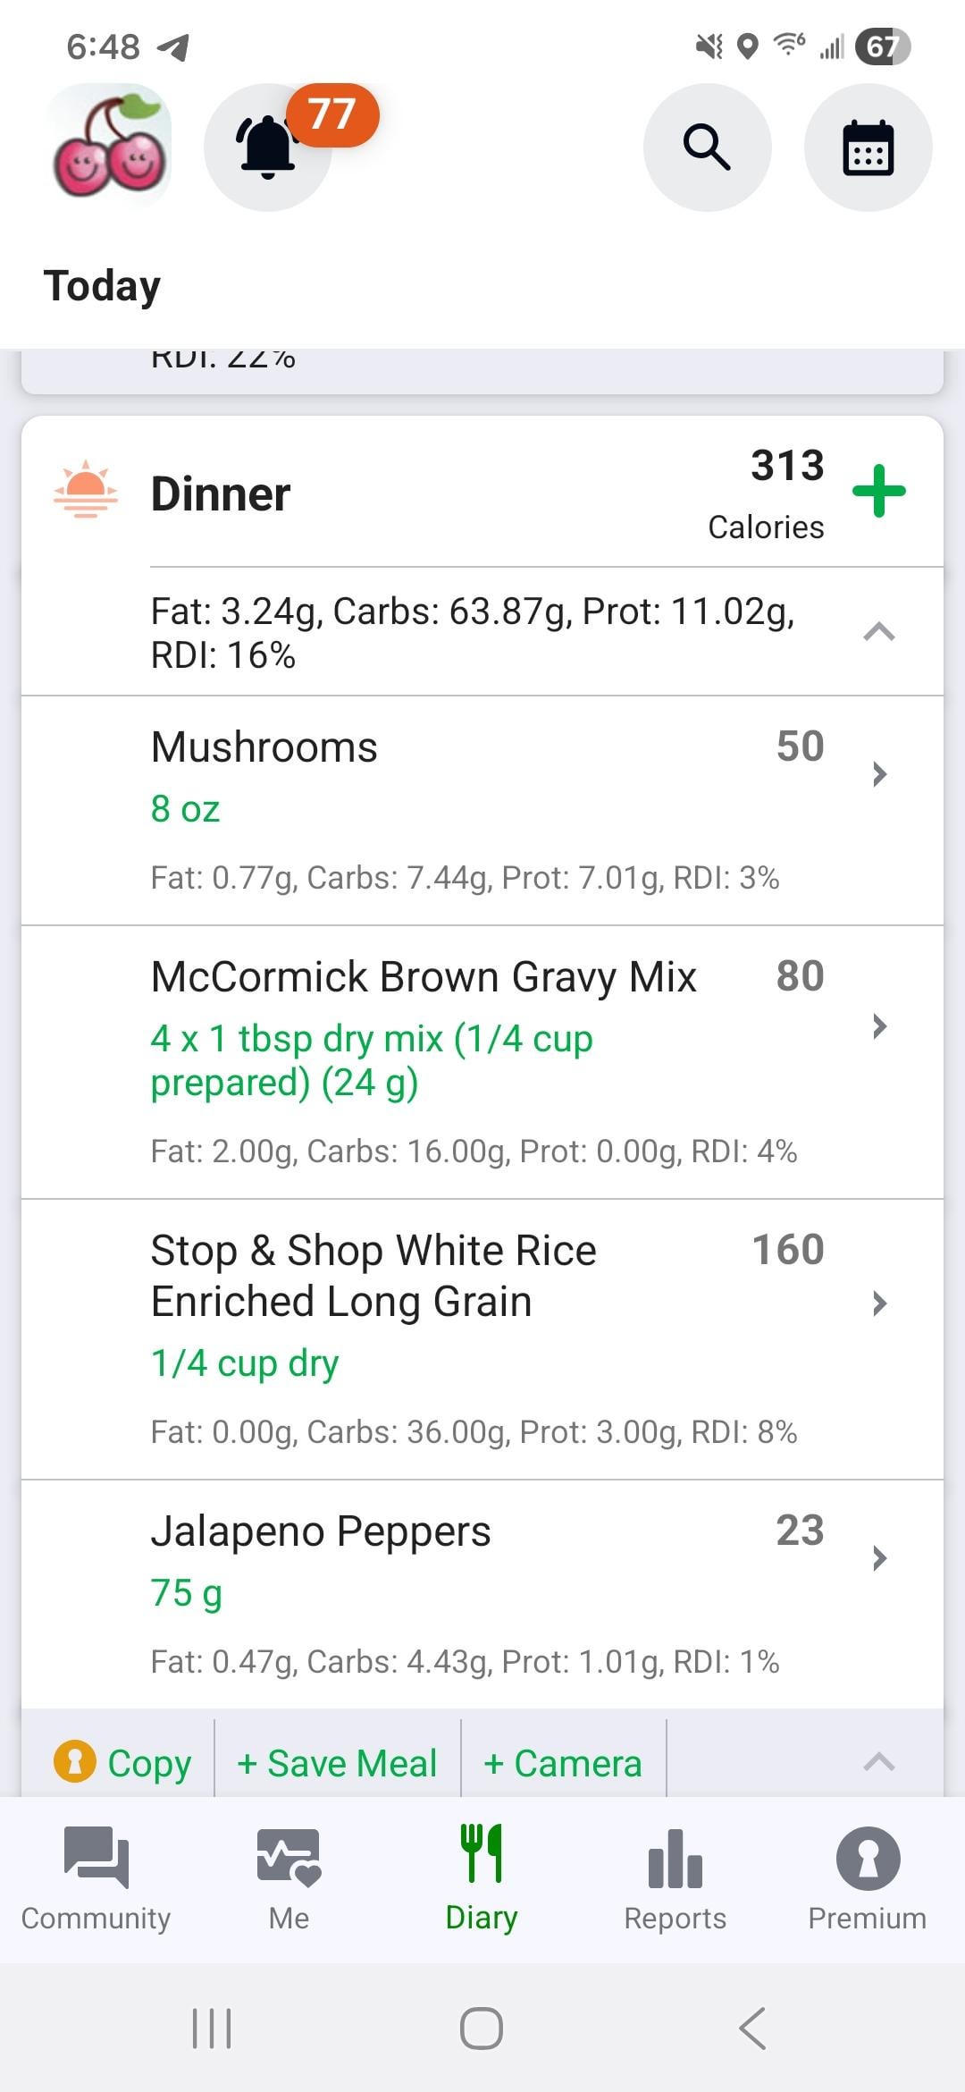Tap the Android home navigation button
965x2092 pixels.
click(x=482, y=2028)
